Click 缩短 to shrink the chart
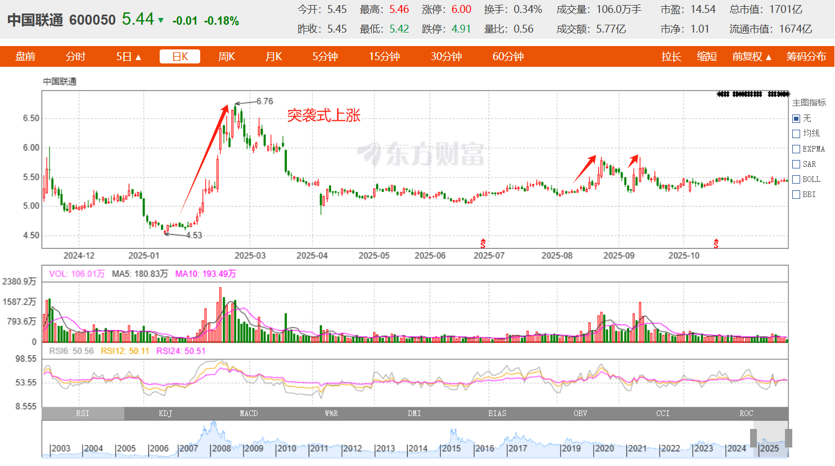Image resolution: width=835 pixels, height=466 pixels. pos(707,57)
